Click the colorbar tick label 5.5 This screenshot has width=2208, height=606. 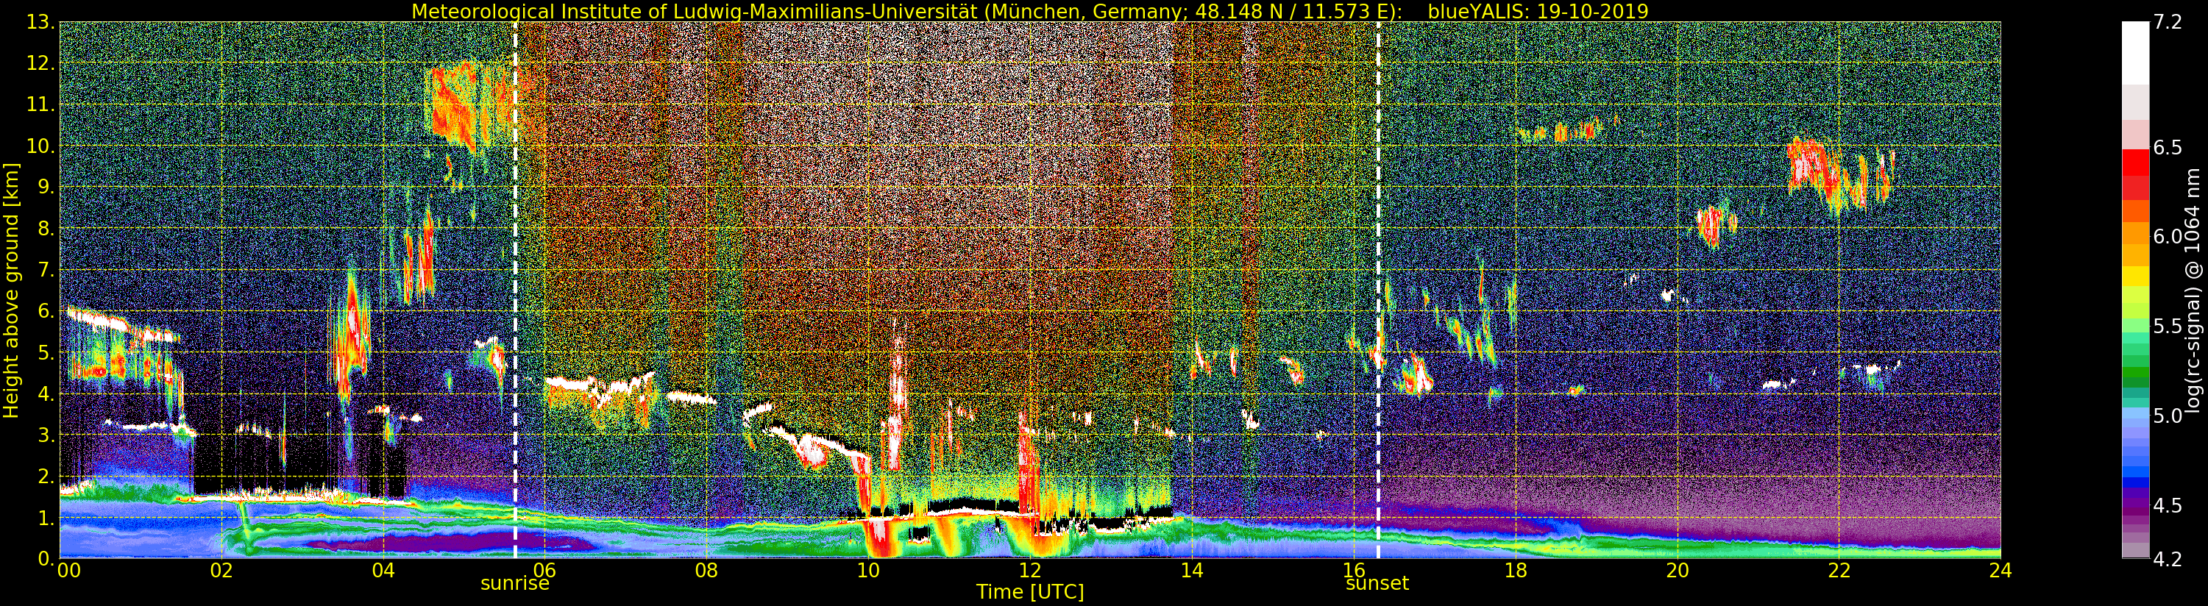(2167, 327)
